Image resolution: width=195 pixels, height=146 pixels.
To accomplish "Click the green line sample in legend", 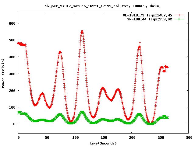I will (x=179, y=19).
